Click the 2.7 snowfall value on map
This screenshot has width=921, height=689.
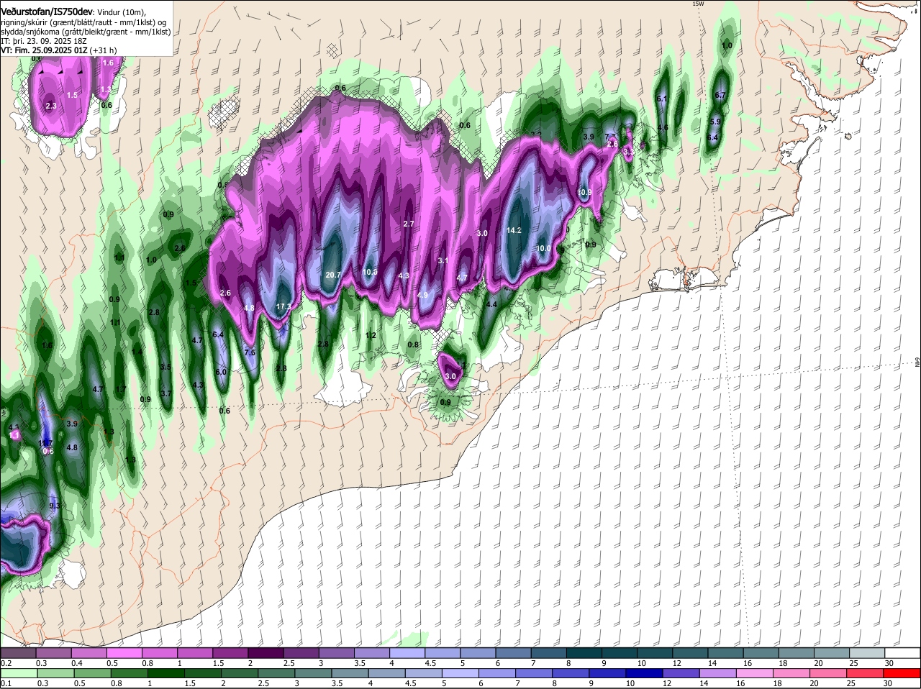pyautogui.click(x=409, y=224)
